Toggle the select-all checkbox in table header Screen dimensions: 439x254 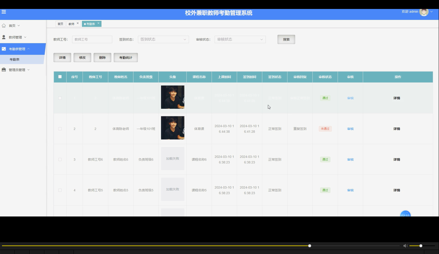click(60, 77)
